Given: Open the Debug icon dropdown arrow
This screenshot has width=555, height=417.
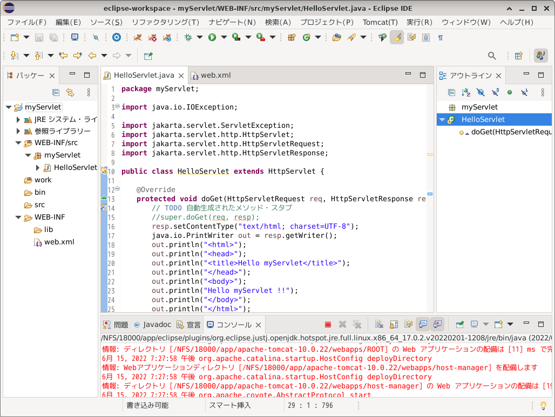Looking at the screenshot, I should coord(200,37).
